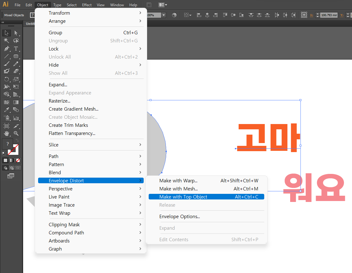Click the X position value field

tap(329, 15)
